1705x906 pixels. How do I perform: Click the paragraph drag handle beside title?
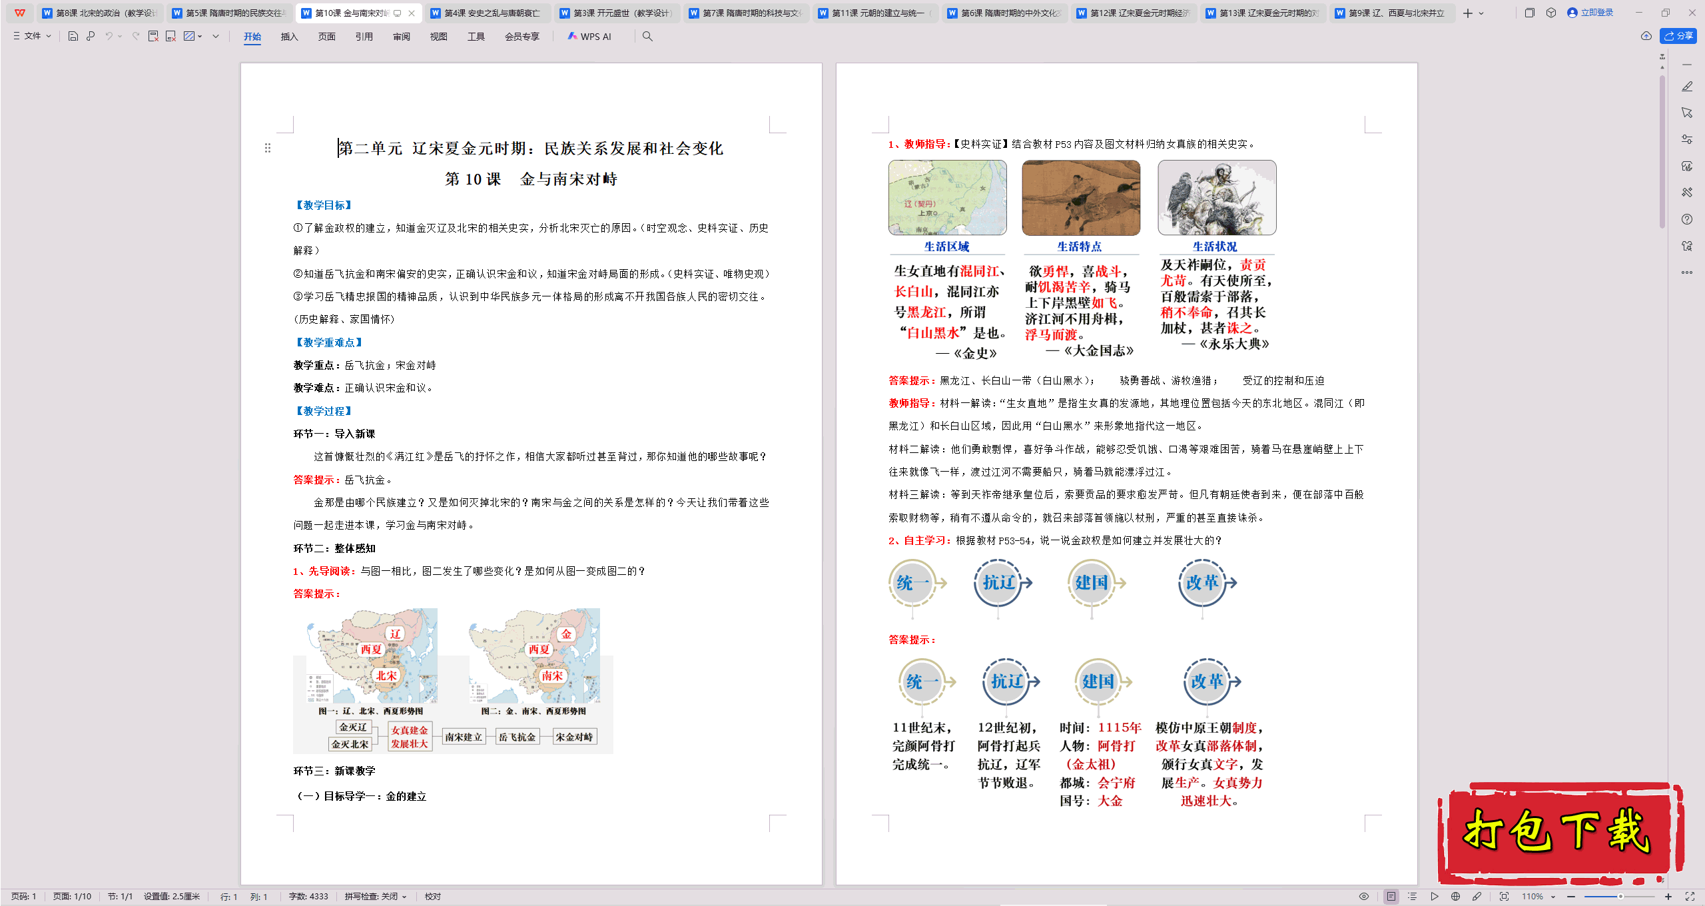[x=268, y=148]
